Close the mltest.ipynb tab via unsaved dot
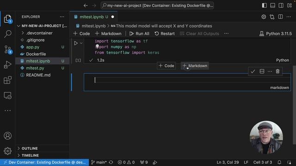The image size is (296, 166). coord(113,17)
